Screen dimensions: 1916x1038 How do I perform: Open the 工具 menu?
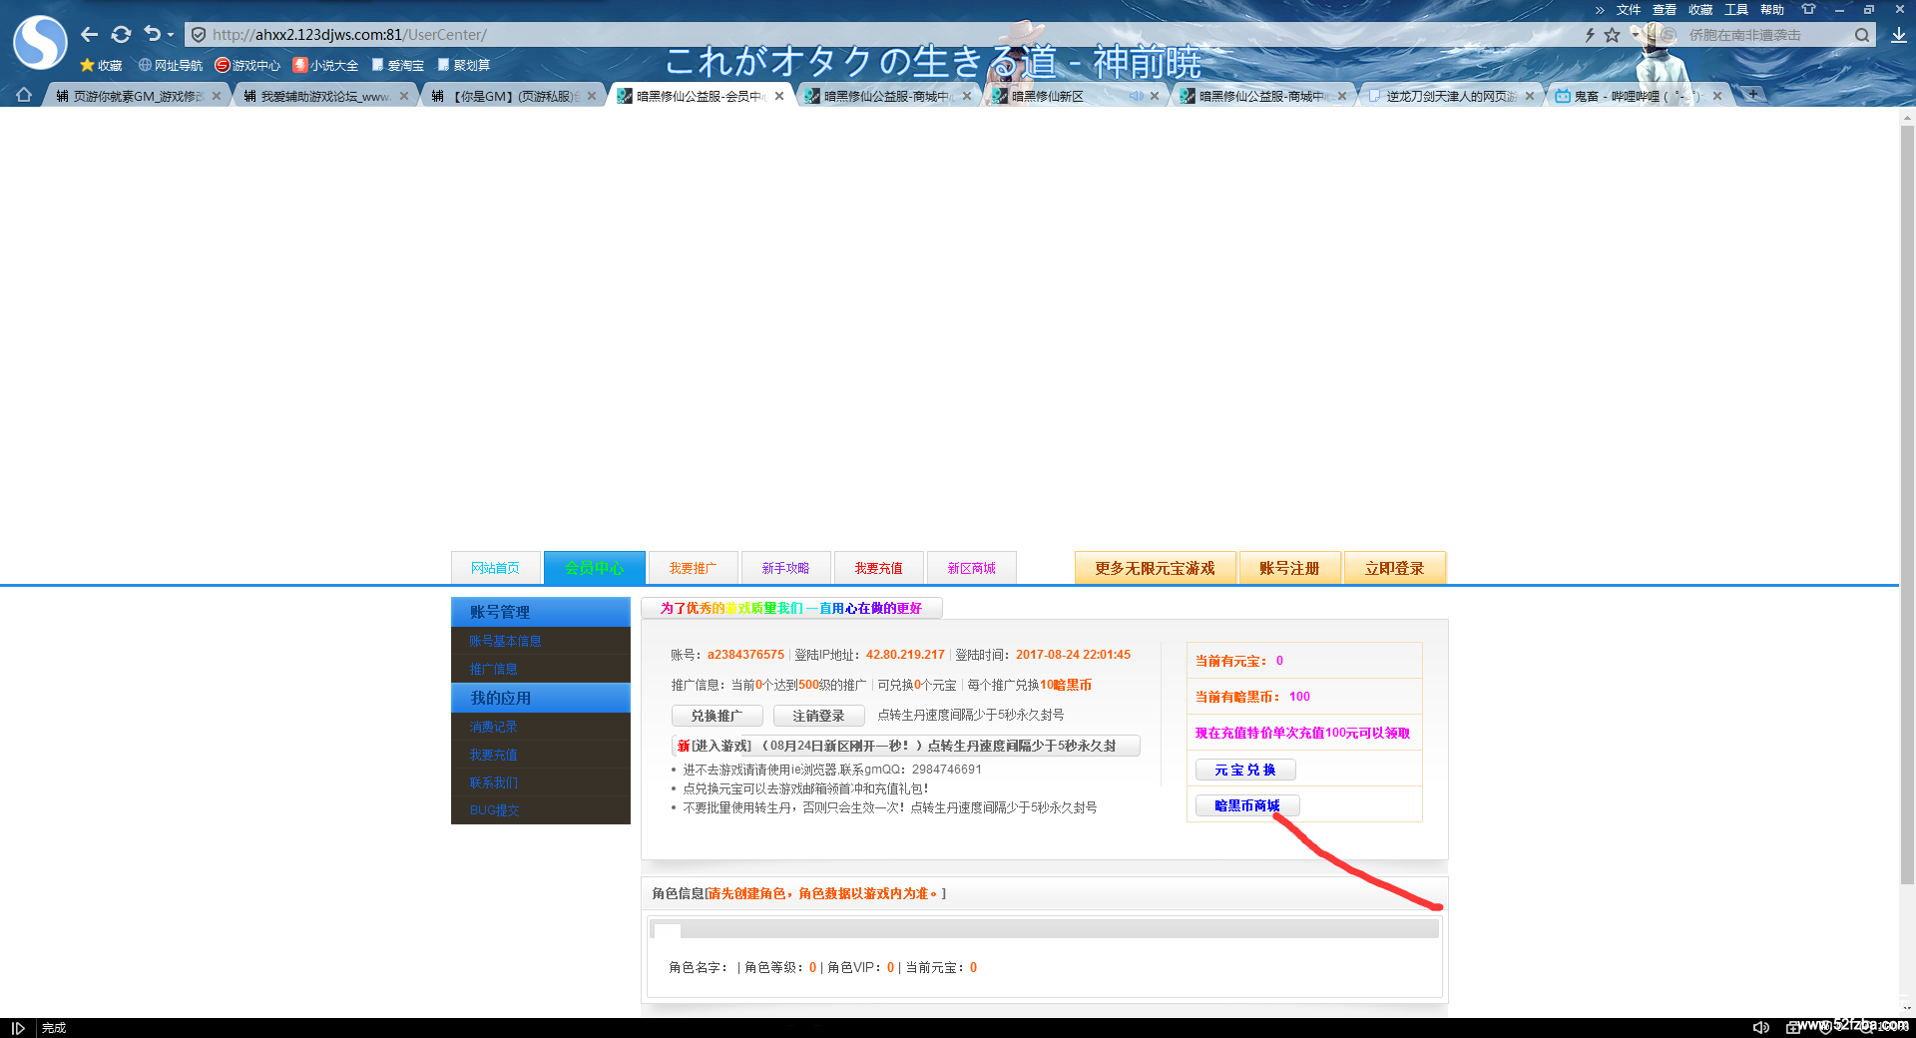1736,10
